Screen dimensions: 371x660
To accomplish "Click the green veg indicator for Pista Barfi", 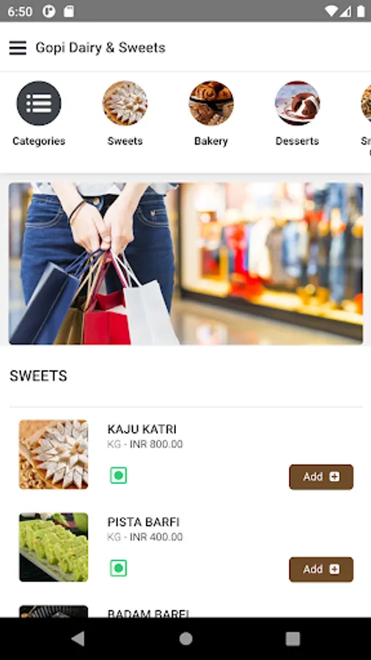I will click(118, 568).
